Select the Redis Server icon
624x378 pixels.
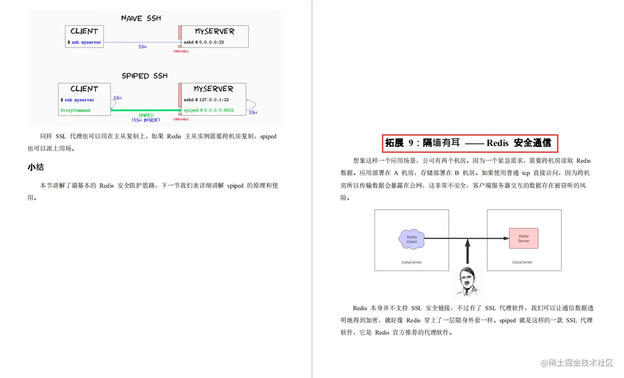point(524,238)
